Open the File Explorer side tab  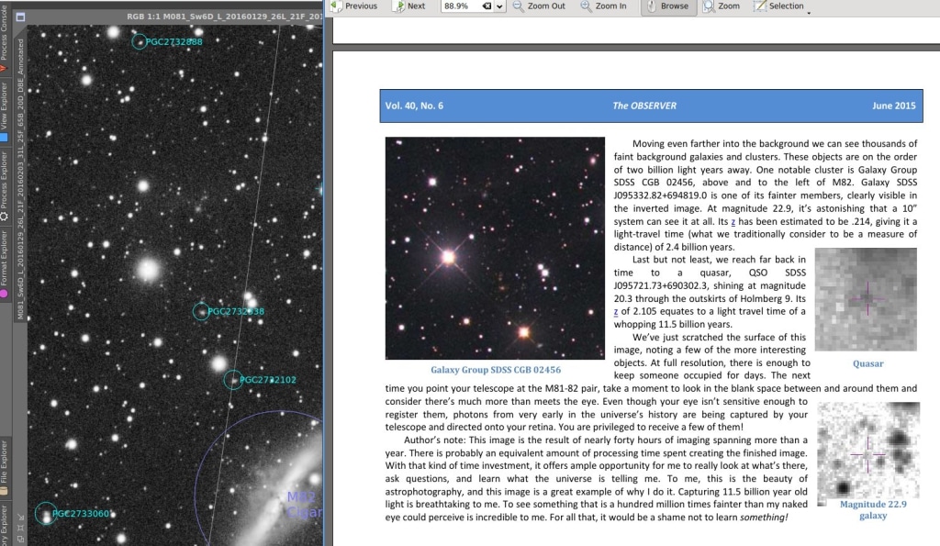pos(5,467)
